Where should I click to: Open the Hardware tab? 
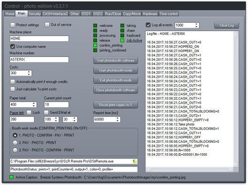tap(150, 14)
